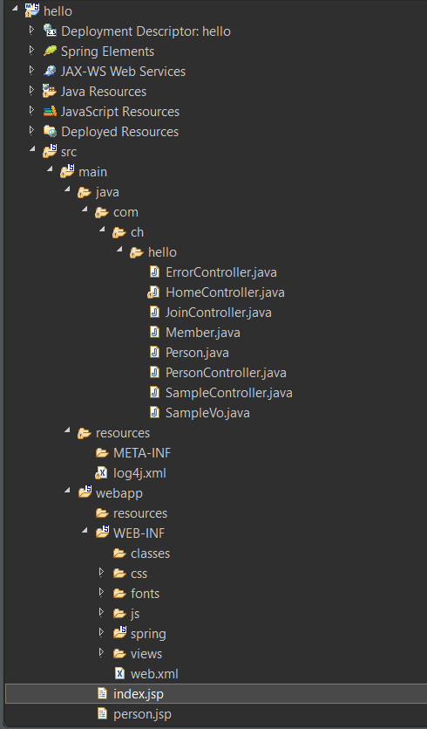427x729 pixels.
Task: Click the ErrorController.java file icon
Action: click(154, 272)
